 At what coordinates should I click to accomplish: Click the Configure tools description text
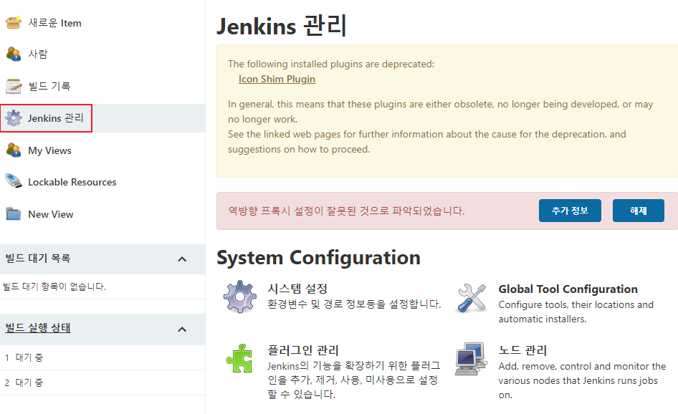(576, 312)
